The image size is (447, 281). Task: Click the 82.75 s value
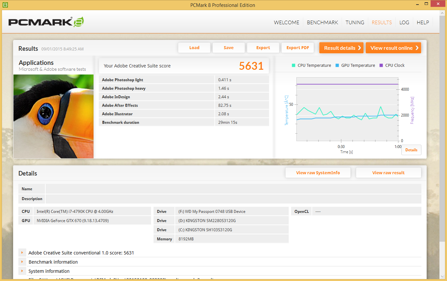(225, 105)
